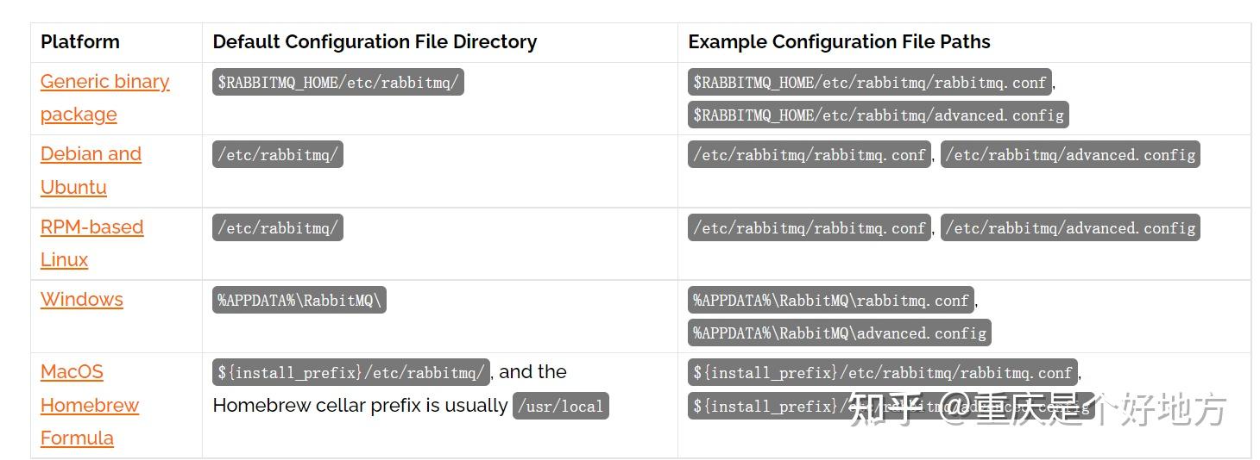Open the Debian and Ubuntu link
1260x460 pixels.
pos(91,154)
